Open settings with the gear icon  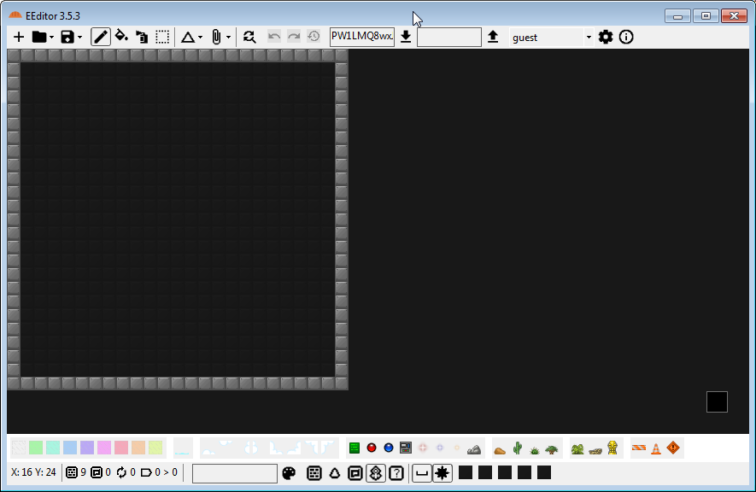coord(606,37)
